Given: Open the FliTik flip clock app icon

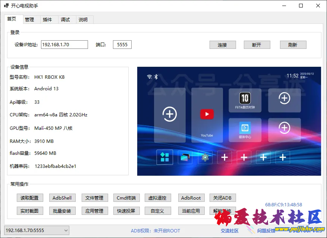Looking at the screenshot, I should 245,98.
